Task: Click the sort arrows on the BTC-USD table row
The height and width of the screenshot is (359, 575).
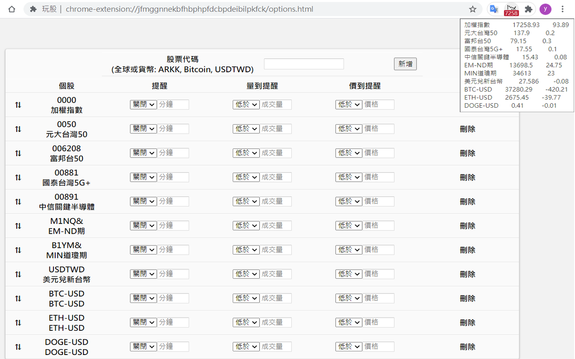Action: tap(18, 299)
